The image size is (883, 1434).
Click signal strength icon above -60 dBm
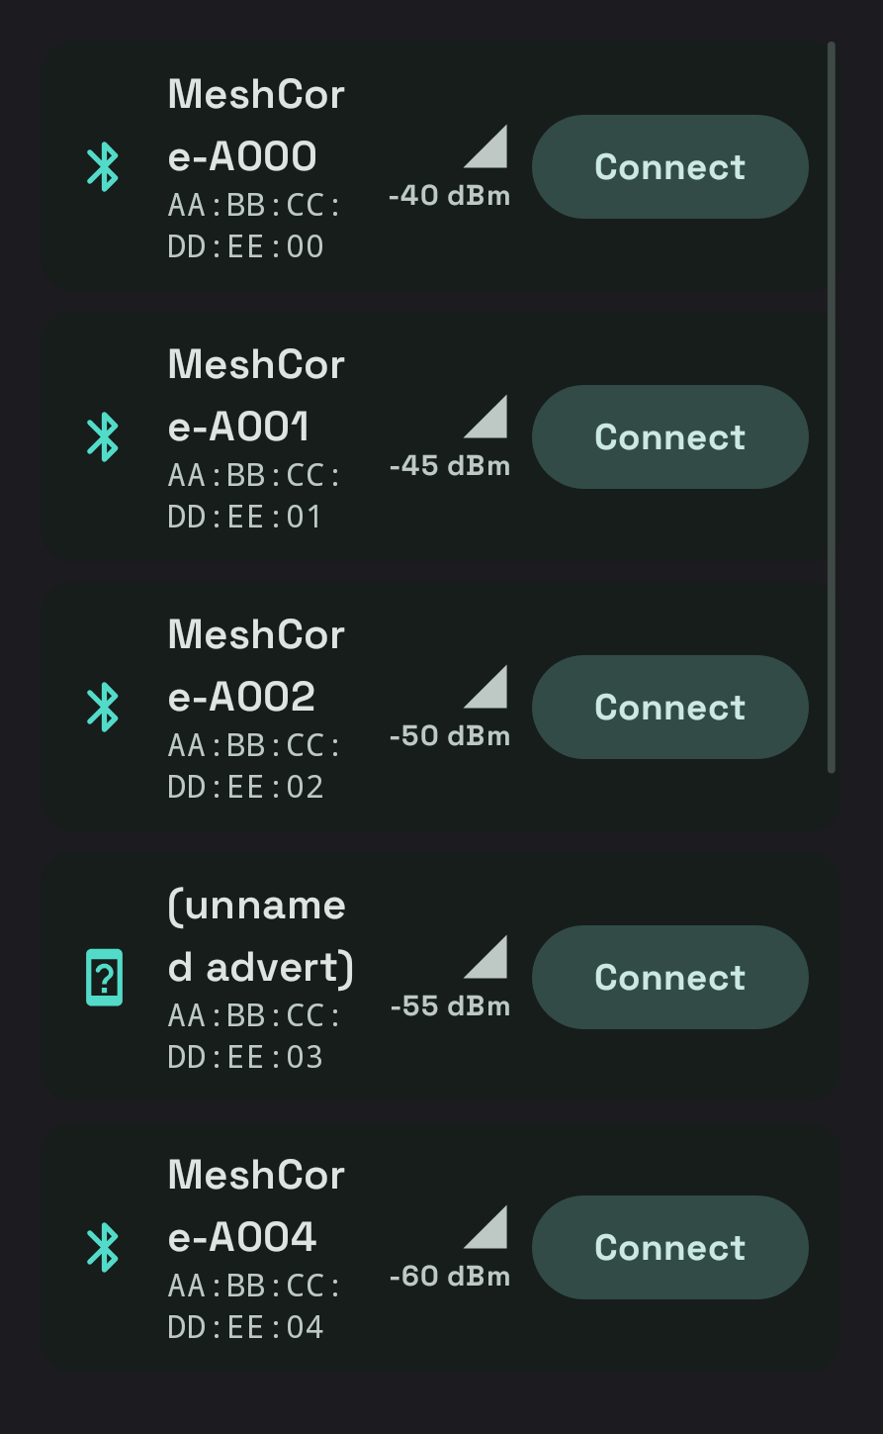[x=486, y=1227]
